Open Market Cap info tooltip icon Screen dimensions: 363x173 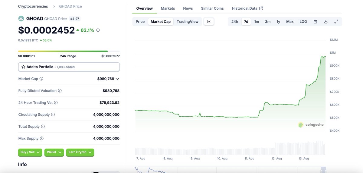(41, 79)
